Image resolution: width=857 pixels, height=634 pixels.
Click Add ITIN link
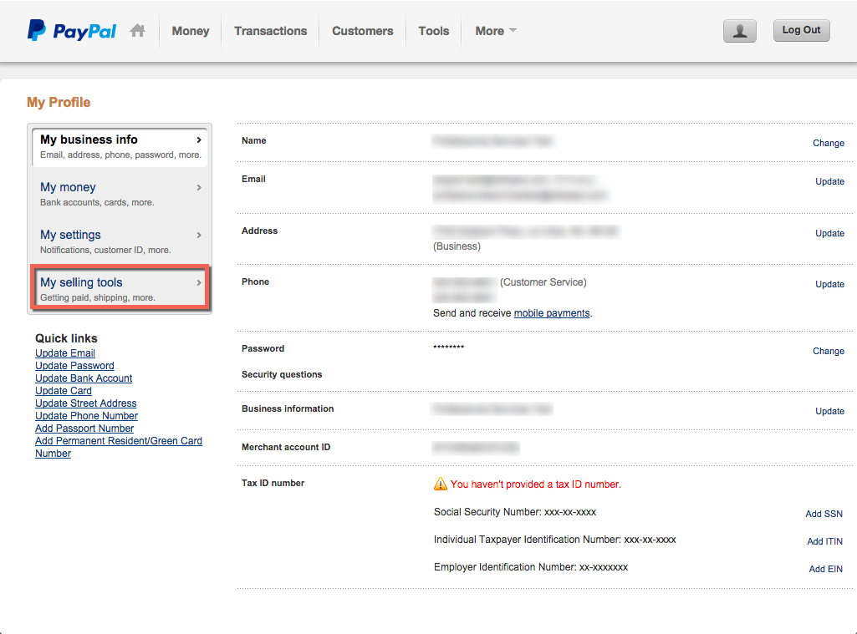(x=824, y=541)
